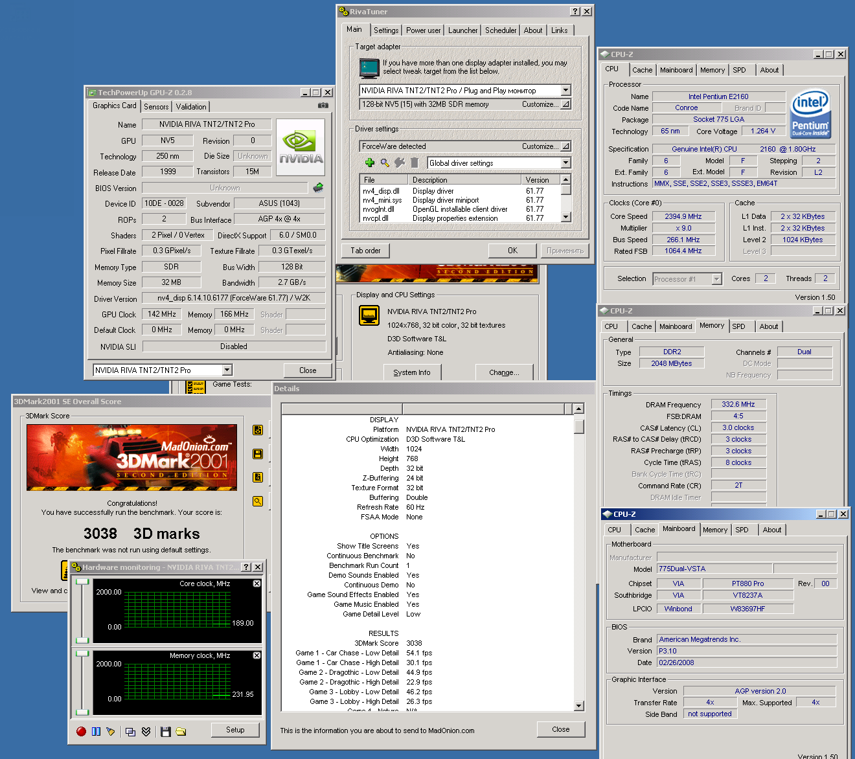Screen dimensions: 855x759
Task: Open the Links tab in RivaTuner
Action: [x=560, y=30]
